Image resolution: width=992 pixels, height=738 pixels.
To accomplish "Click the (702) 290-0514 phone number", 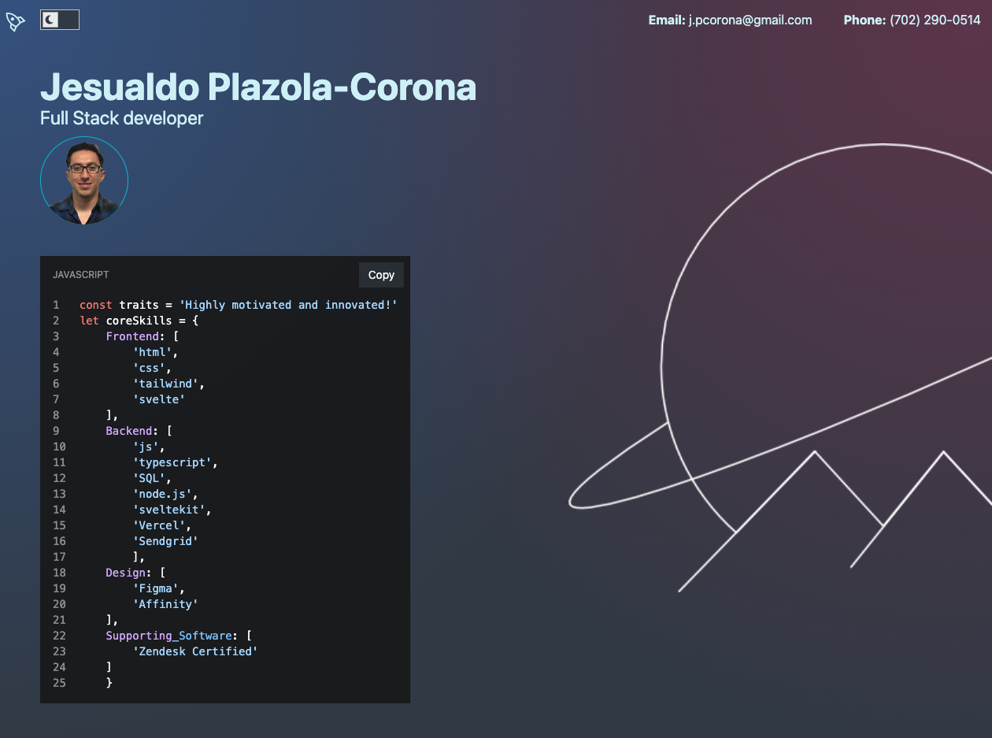I will [x=935, y=20].
